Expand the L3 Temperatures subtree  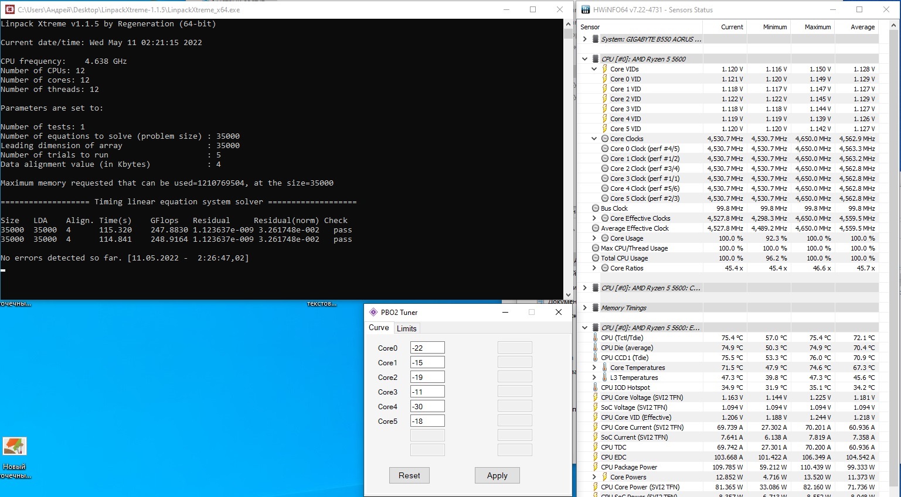(x=594, y=378)
